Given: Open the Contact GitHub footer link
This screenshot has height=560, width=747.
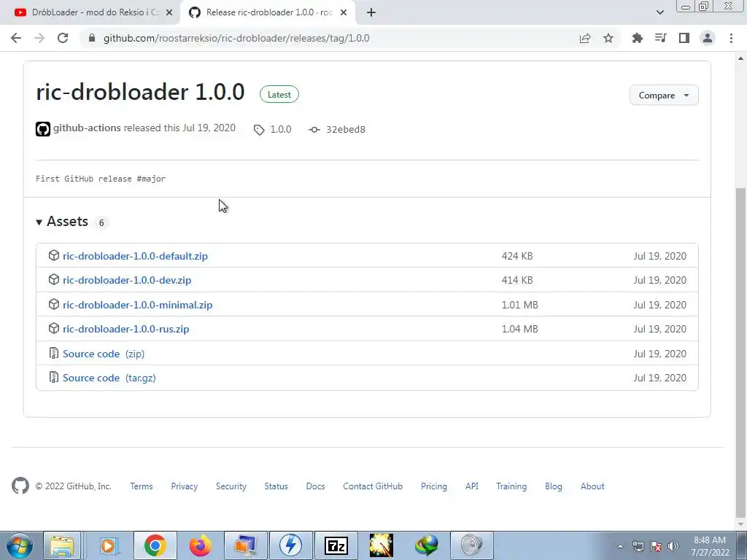Looking at the screenshot, I should (x=373, y=486).
